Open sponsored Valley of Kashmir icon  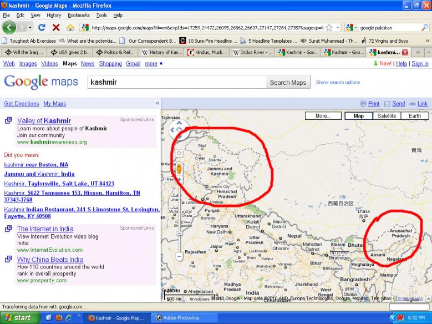point(8,120)
